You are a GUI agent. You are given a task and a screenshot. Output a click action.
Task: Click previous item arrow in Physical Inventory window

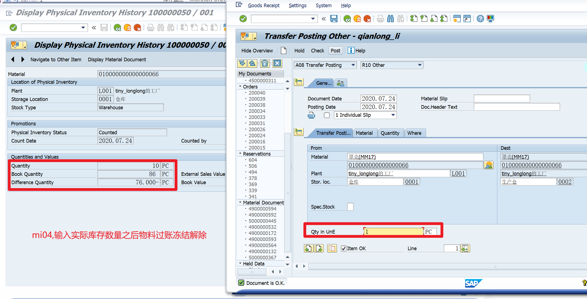point(13,59)
